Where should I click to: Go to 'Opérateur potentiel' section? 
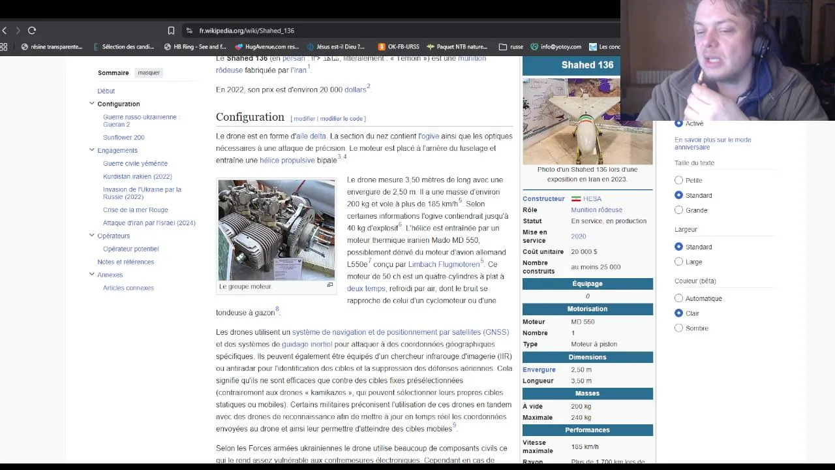point(130,249)
